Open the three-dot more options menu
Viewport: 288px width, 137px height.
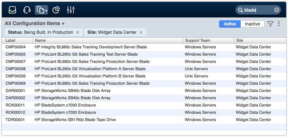click(x=279, y=24)
